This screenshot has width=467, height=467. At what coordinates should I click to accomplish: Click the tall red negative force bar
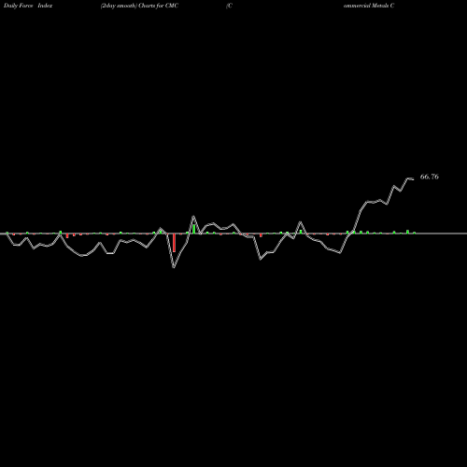click(x=174, y=243)
